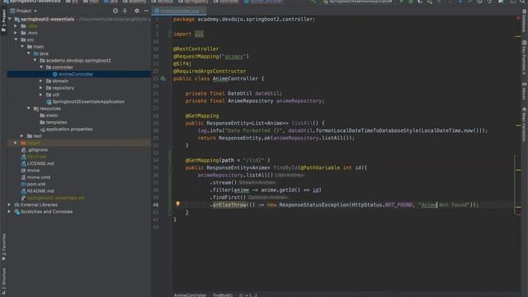This screenshot has height=297, width=528.
Task: Click the pom.xml Maven file icon
Action: 23,184
